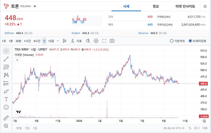Switch to the 시세 tab
Screen dimensions: 211x133
(126, 6)
